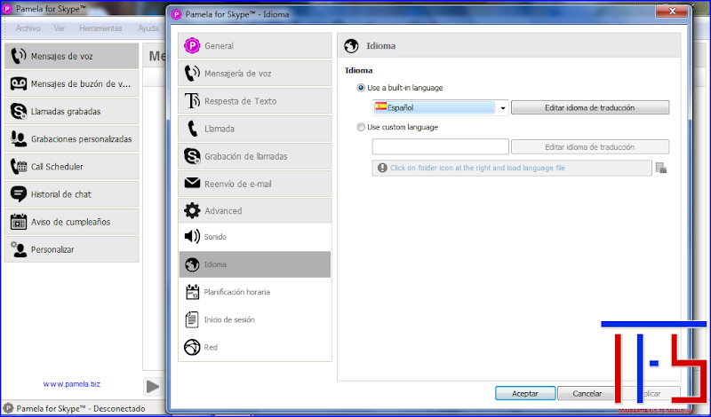Click Aceptar button
711x417 pixels.
point(525,393)
